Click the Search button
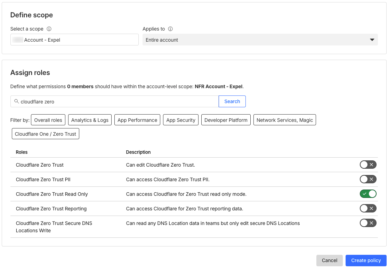 click(232, 101)
